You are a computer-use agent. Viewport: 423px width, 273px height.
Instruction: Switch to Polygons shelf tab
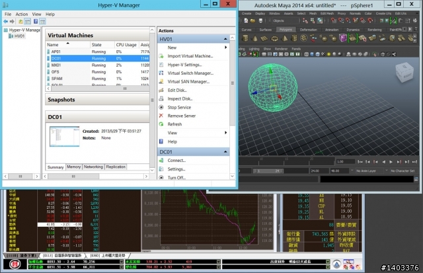pyautogui.click(x=286, y=30)
